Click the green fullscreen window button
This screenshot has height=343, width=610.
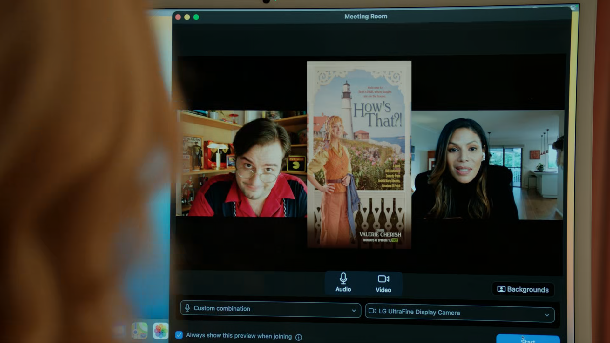coord(196,17)
